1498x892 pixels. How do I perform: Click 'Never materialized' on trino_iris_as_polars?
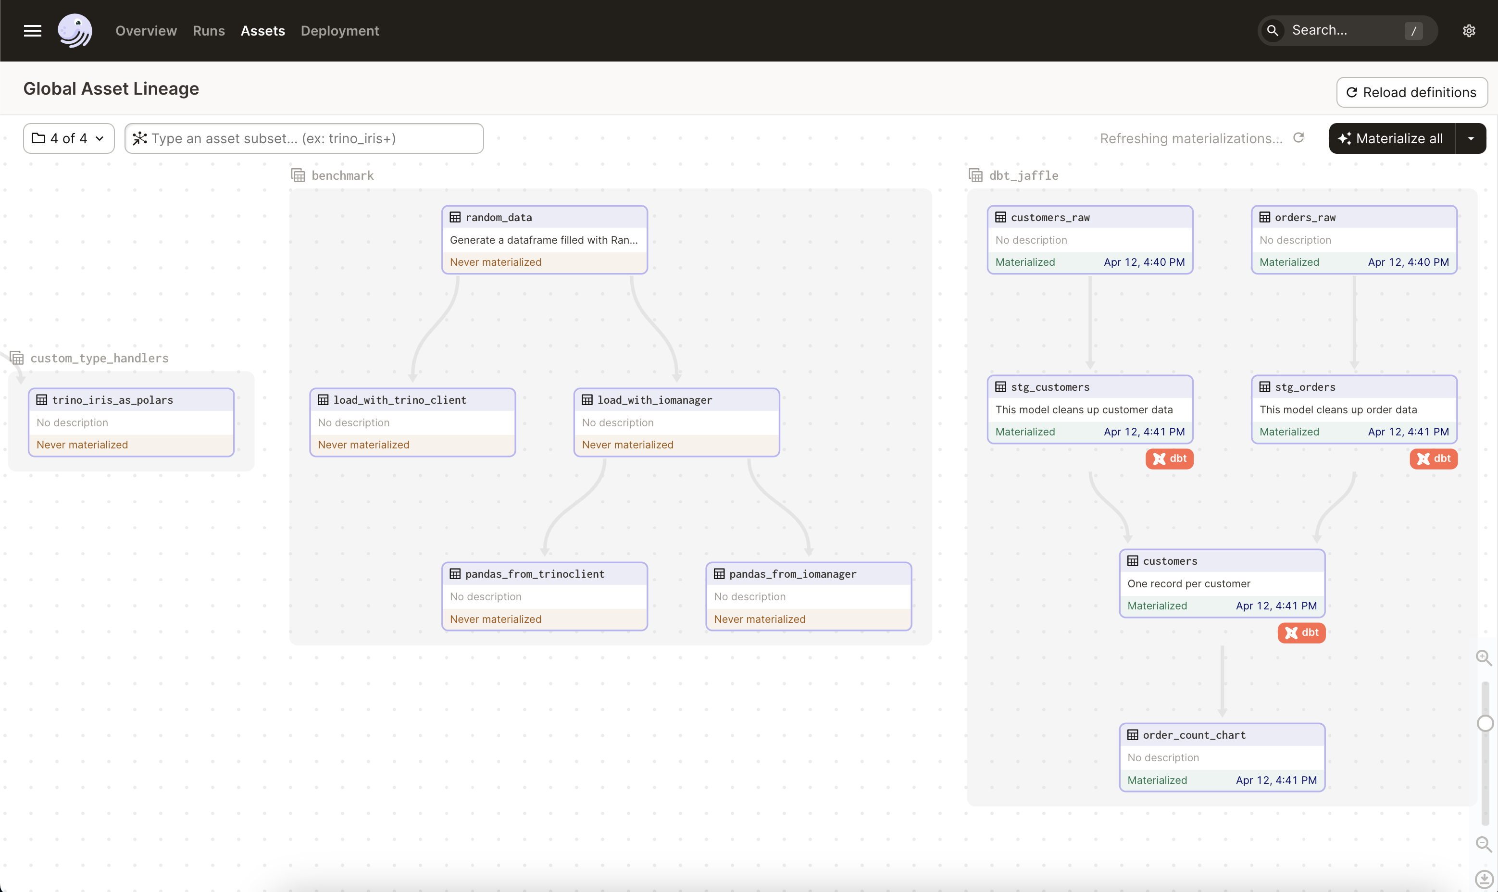coord(82,445)
